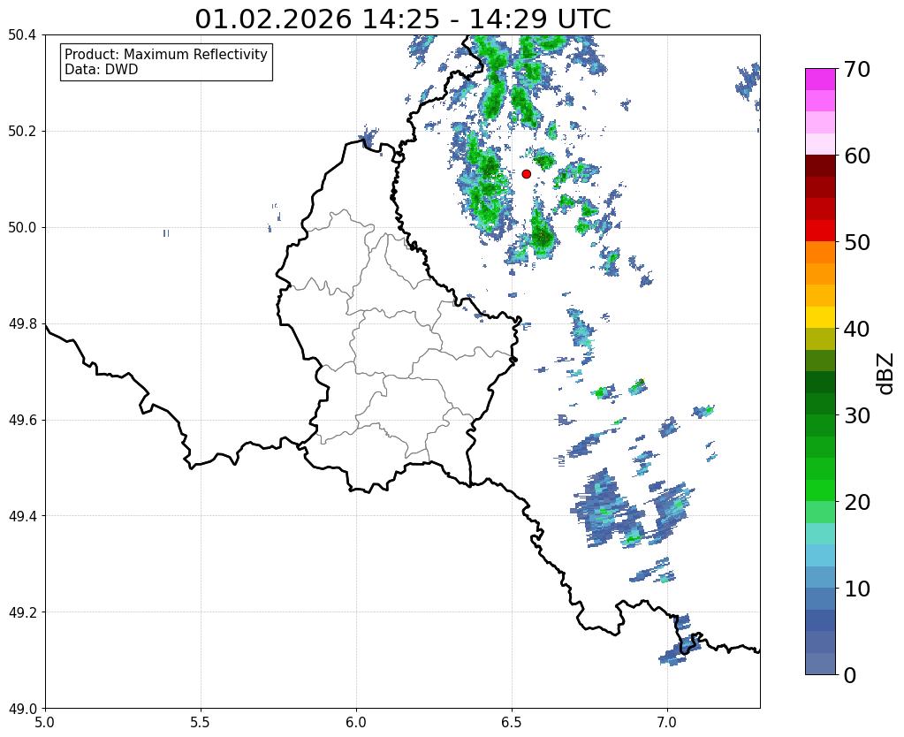Click the title '01.02.2026 14:25 - 14:29 UTC'
This screenshot has width=904, height=737.
[402, 19]
